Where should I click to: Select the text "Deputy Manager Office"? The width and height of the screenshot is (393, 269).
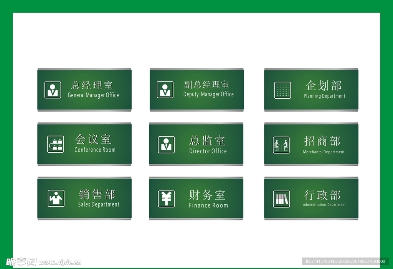pyautogui.click(x=208, y=94)
